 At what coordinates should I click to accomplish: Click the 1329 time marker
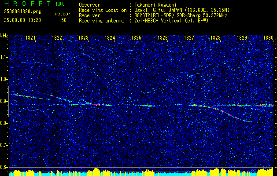pyautogui.click(x=242, y=37)
